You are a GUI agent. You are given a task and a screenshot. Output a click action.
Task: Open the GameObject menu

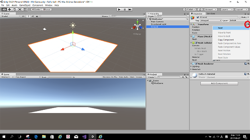click(x=25, y=5)
